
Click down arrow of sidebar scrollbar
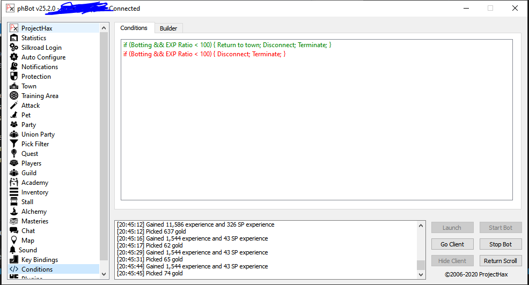click(x=104, y=274)
